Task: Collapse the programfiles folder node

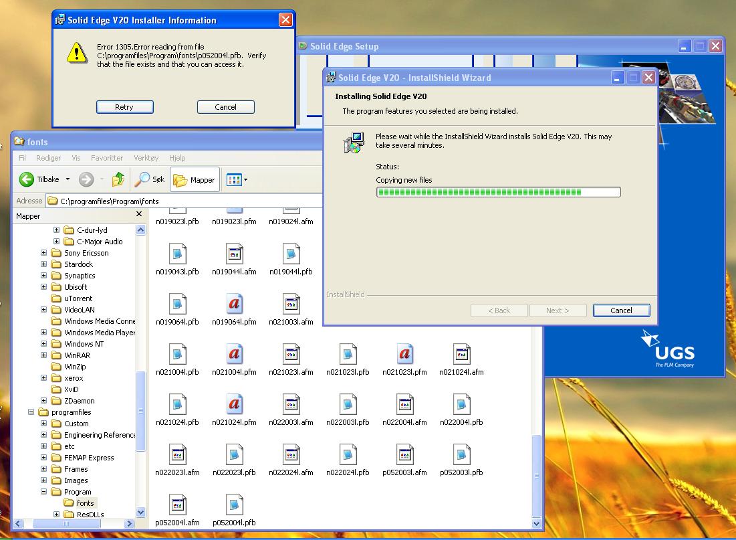Action: 31,412
